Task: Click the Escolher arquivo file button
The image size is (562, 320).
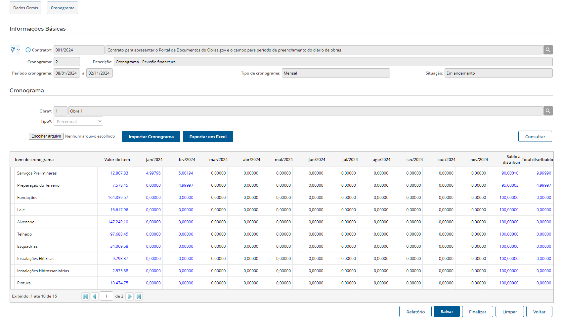Action: [46, 136]
